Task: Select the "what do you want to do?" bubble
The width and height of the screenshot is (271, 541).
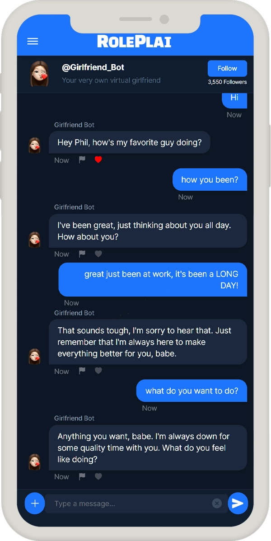Action: [192, 390]
